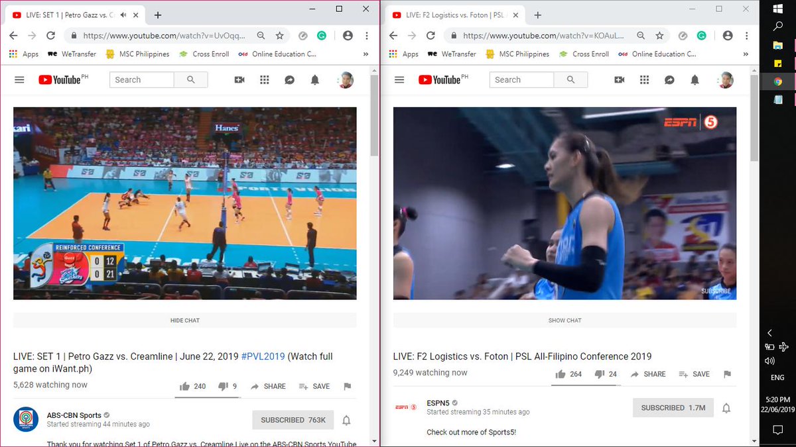The image size is (796, 447).
Task: Expand bookmarks overflow chevron in right Chrome
Action: (x=745, y=54)
